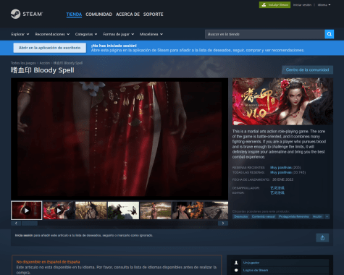
Task: Click the plus tag button
Action: tap(327, 216)
